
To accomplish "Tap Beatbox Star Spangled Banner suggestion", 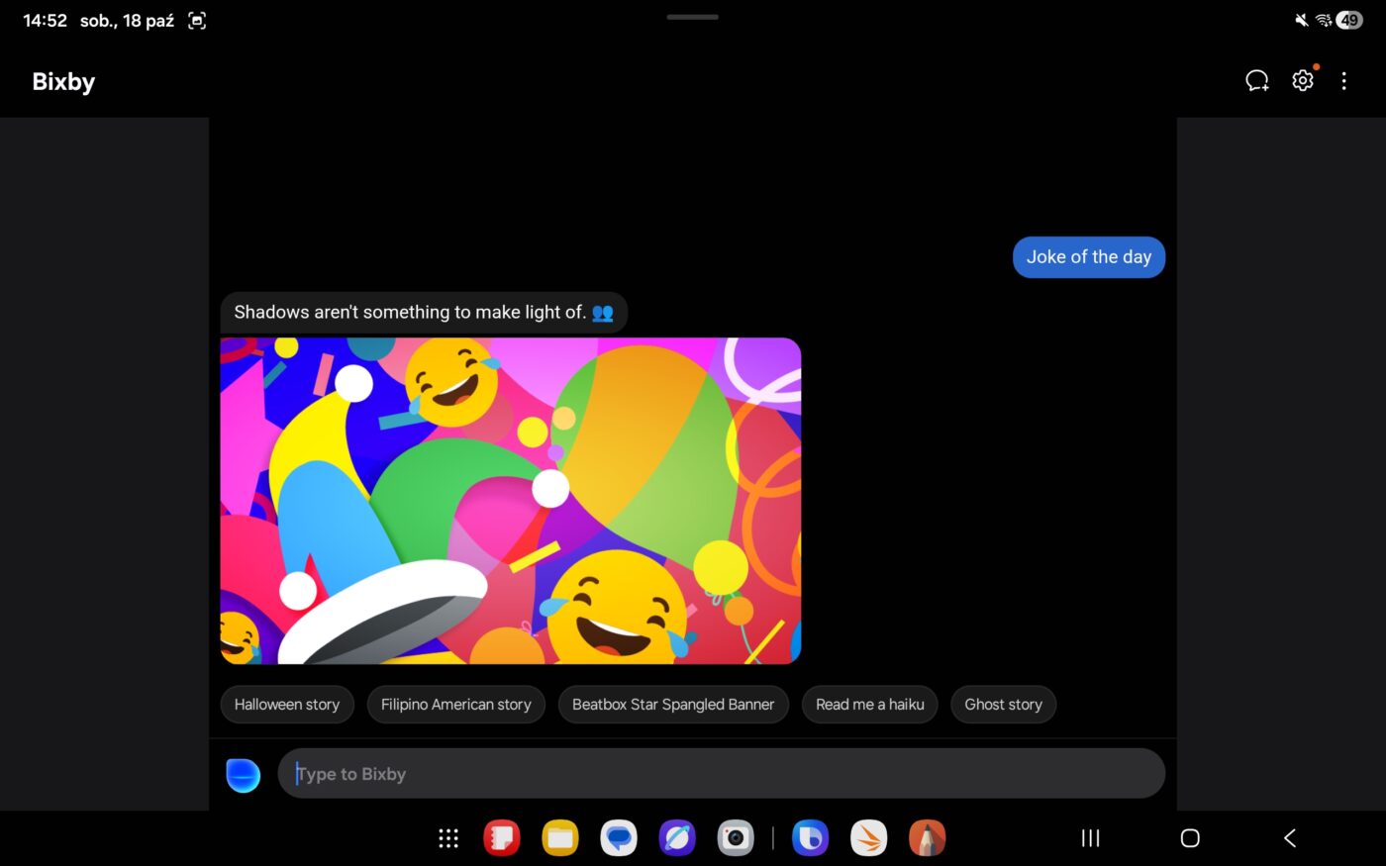I will pos(673,705).
